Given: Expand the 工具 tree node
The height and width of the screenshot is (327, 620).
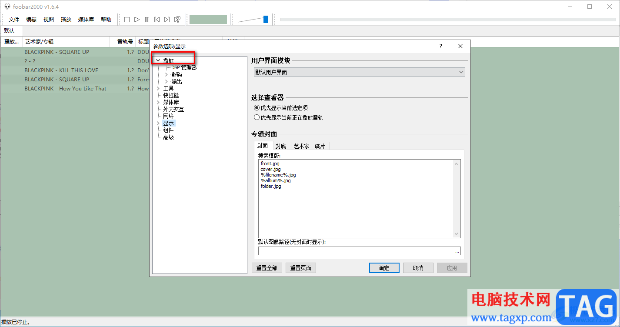Looking at the screenshot, I should [x=158, y=88].
